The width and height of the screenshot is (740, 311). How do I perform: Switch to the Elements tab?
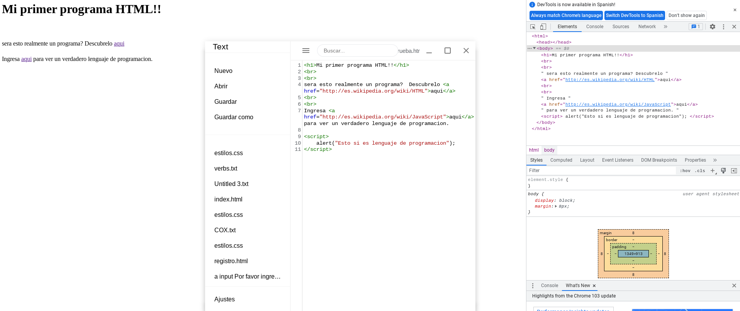pos(567,27)
